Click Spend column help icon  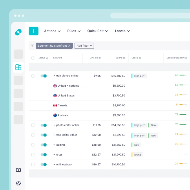pos(124,58)
